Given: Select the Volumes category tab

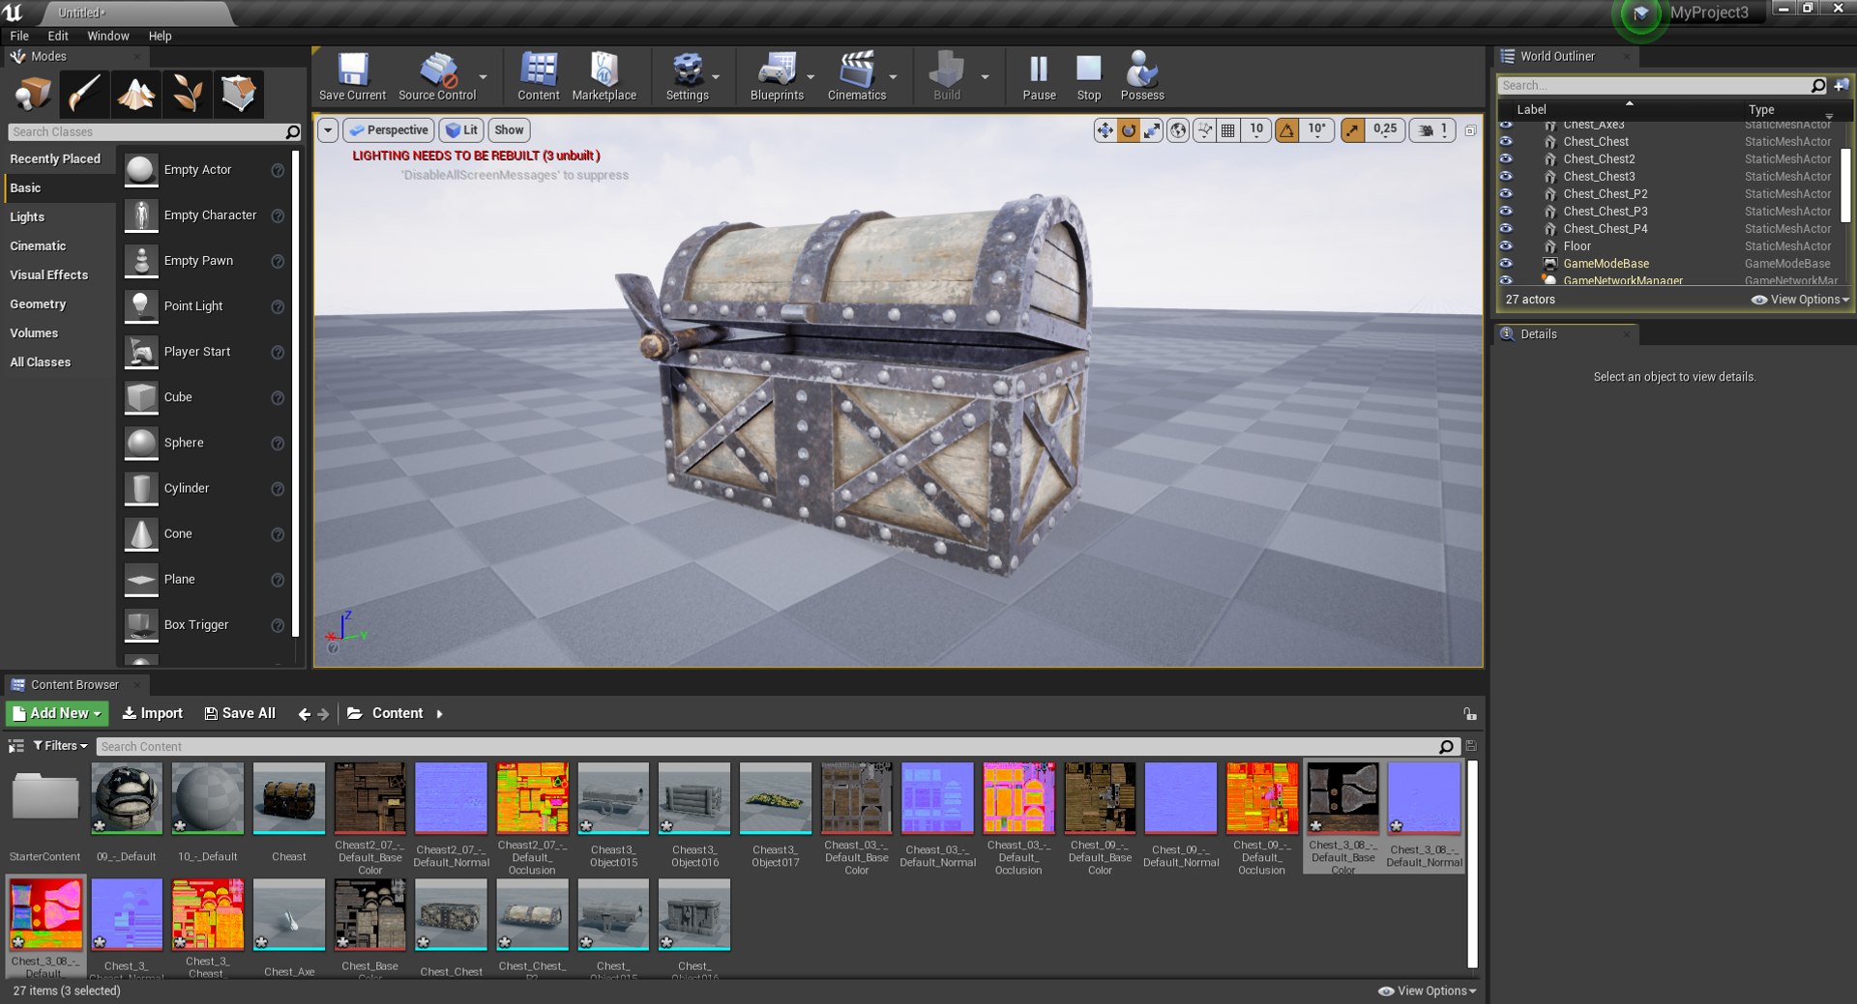Looking at the screenshot, I should click(x=34, y=332).
